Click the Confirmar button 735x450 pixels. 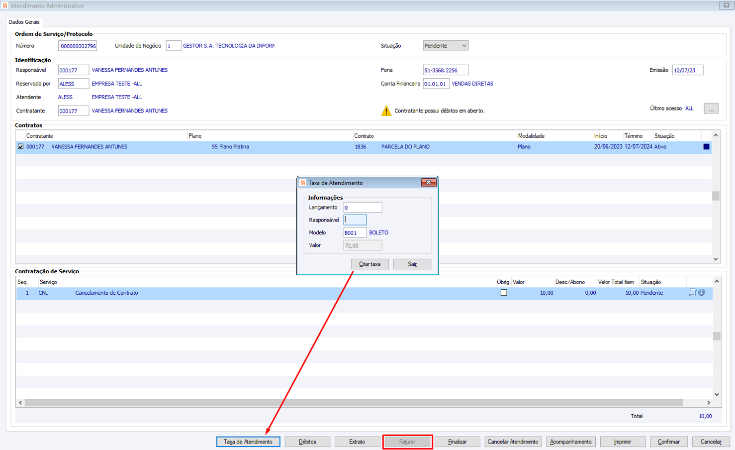[x=669, y=442]
